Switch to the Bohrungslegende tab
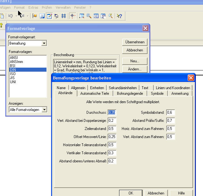 coord(130,93)
